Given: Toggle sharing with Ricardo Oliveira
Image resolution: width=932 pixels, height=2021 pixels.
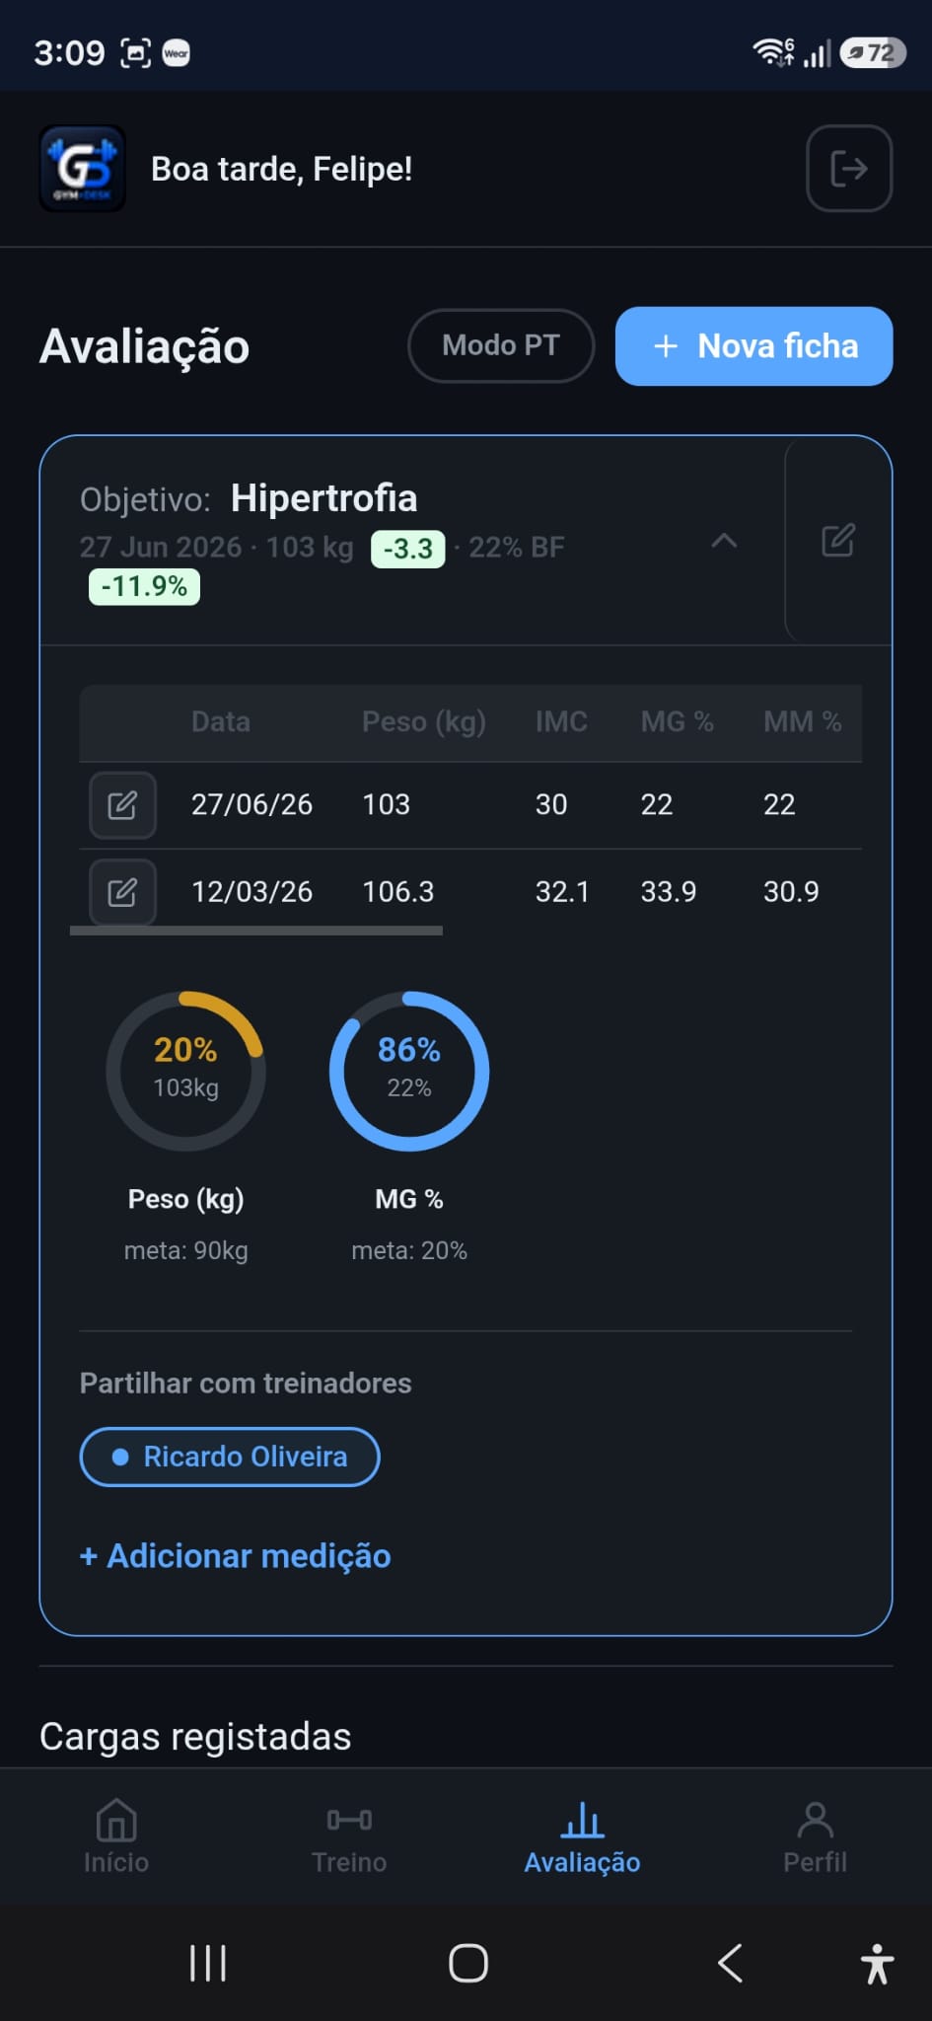Looking at the screenshot, I should pyautogui.click(x=230, y=1457).
